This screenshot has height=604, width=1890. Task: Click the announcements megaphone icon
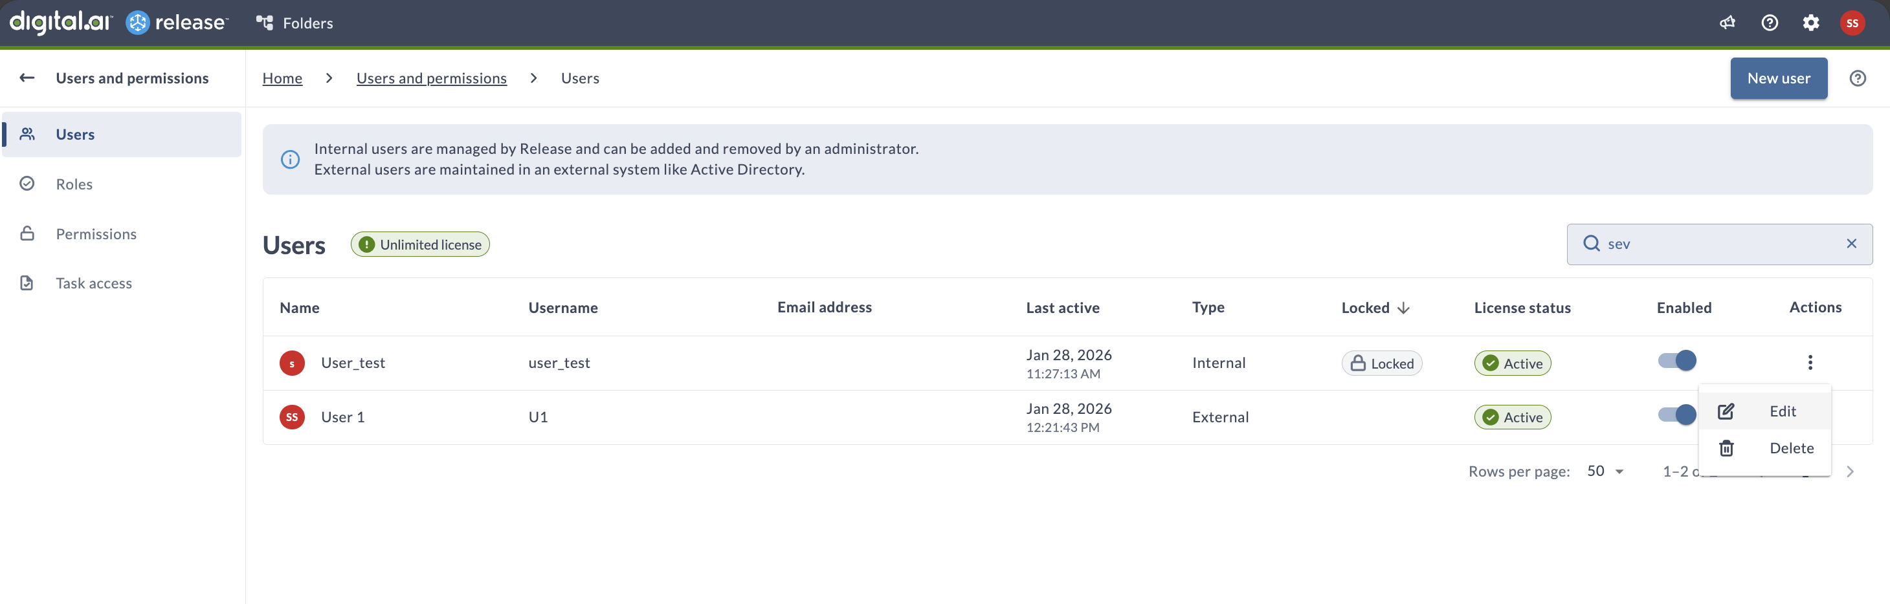(1727, 23)
